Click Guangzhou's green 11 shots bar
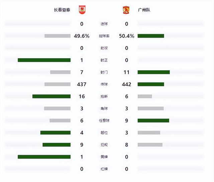214x182 pixels. click(154, 72)
